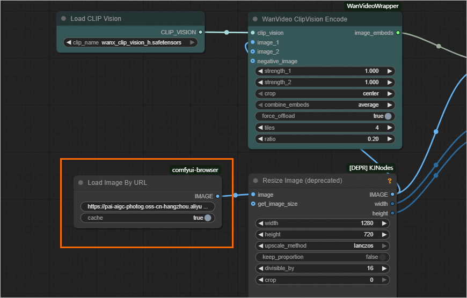This screenshot has height=298, width=467.
Task: Collapse the Load Image By URL node
Action: point(81,183)
